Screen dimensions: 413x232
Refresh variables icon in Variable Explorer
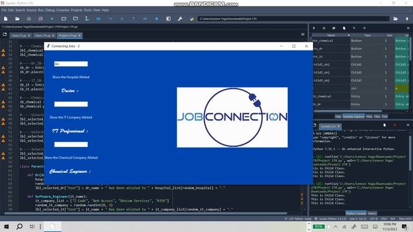364,28
